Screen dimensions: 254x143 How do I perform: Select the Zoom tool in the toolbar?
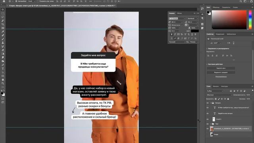point(3,83)
